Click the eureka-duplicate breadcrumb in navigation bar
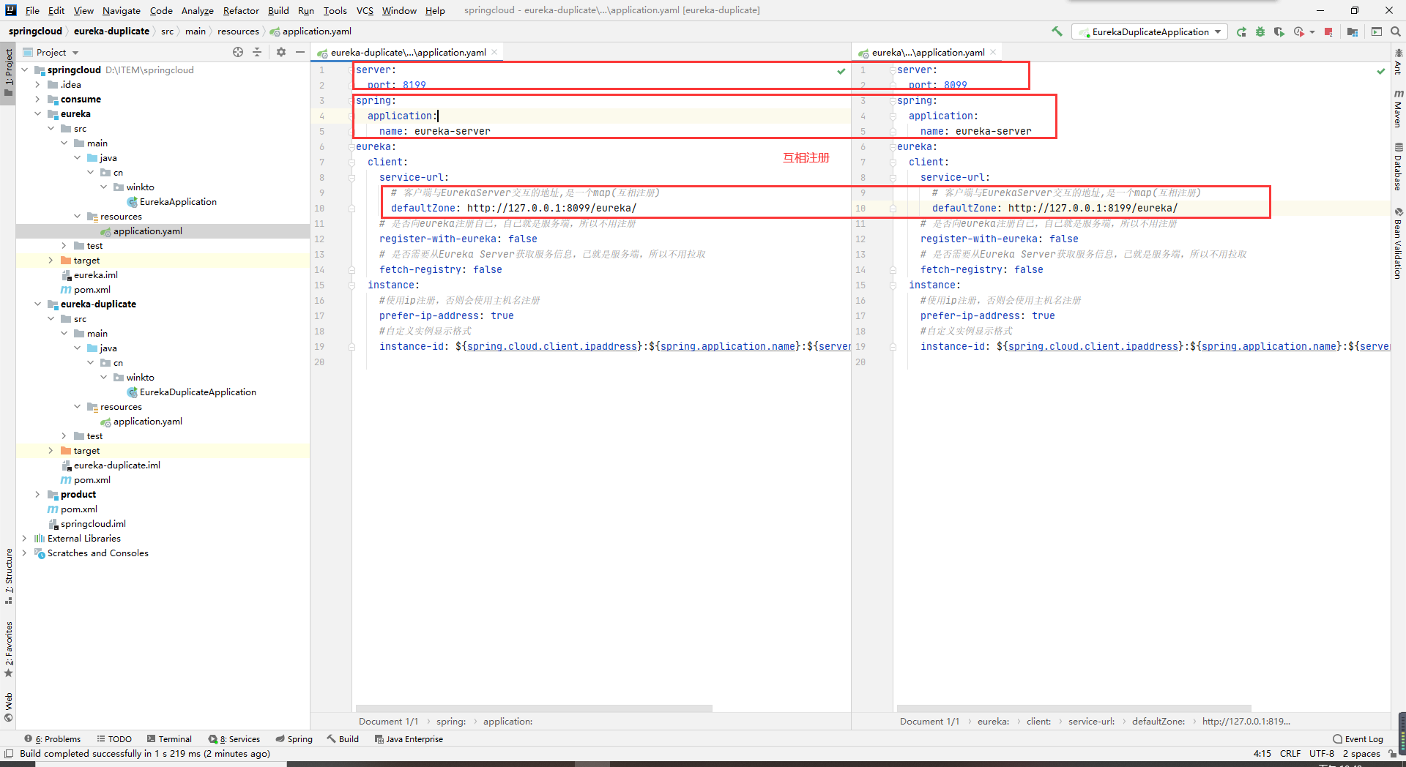 point(111,31)
